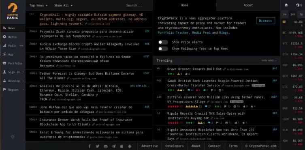The width and height of the screenshot is (305, 150).
Task: Select the 24h price timeframe
Action: [x=293, y=15]
